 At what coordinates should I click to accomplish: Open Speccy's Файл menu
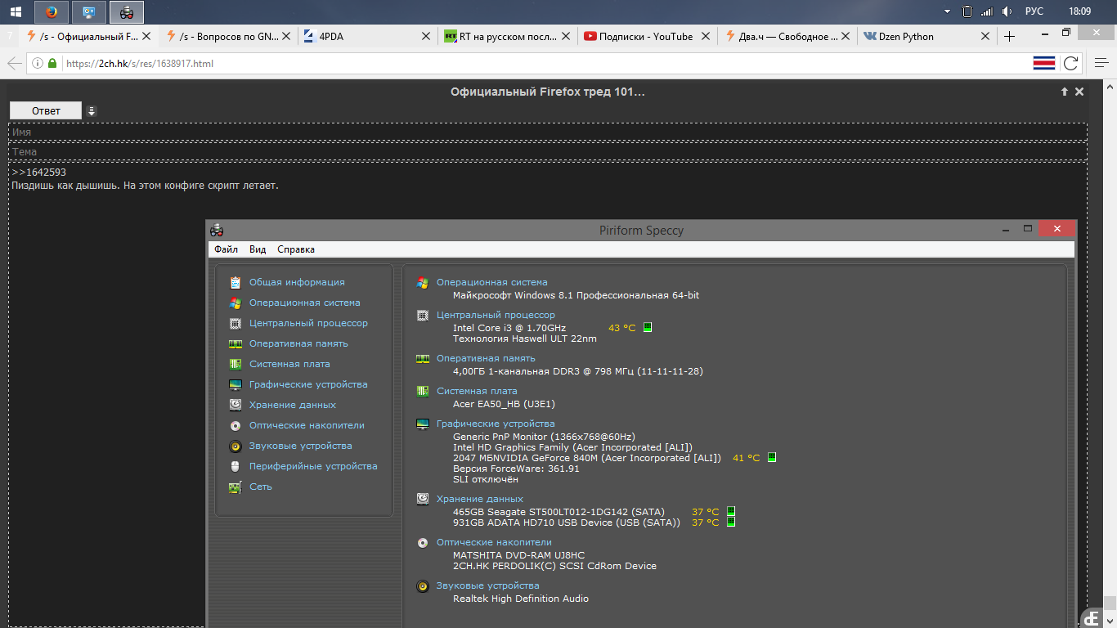226,249
